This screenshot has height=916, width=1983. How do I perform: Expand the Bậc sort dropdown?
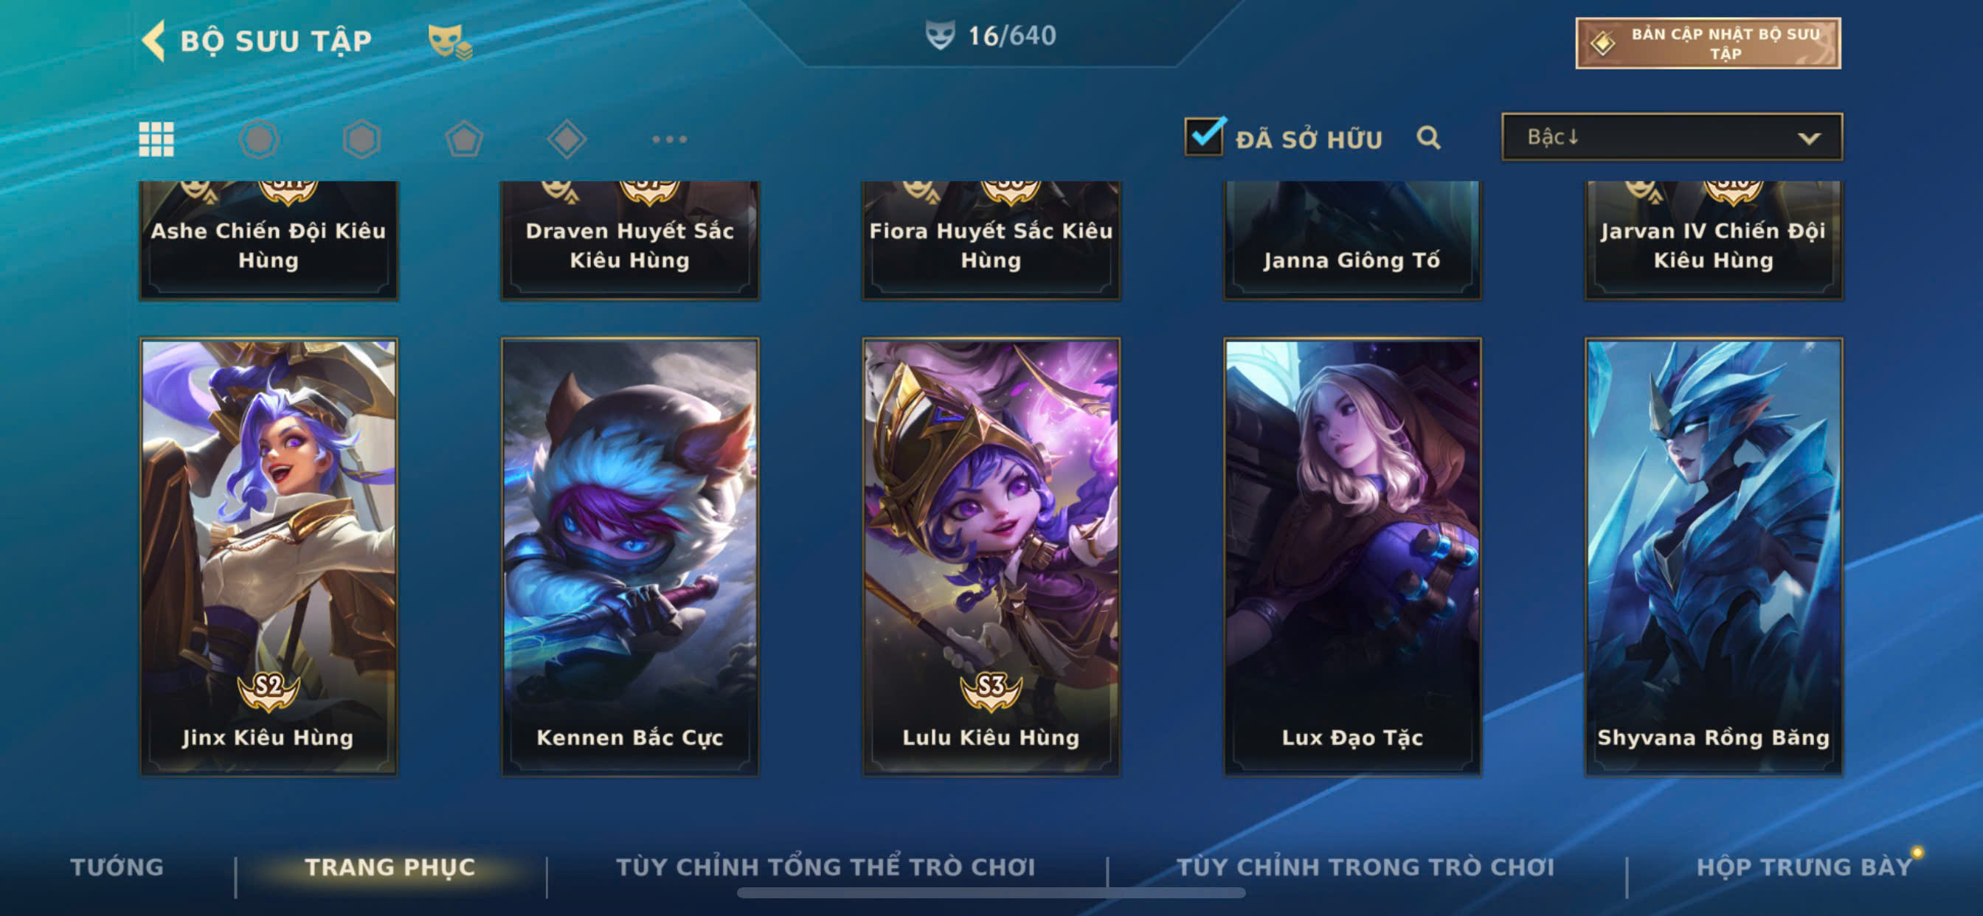(x=1671, y=137)
